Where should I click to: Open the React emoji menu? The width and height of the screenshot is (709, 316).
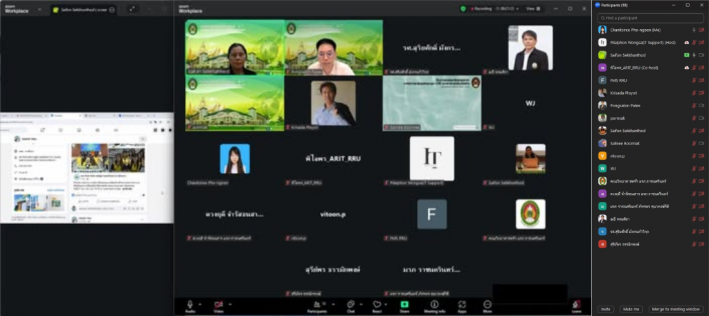(377, 304)
